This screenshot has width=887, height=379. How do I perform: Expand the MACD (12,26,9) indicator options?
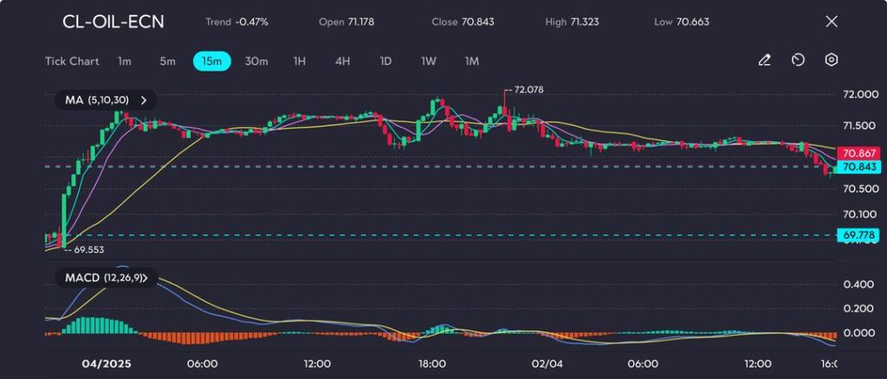click(x=147, y=278)
